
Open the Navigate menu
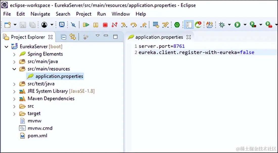tap(40, 14)
